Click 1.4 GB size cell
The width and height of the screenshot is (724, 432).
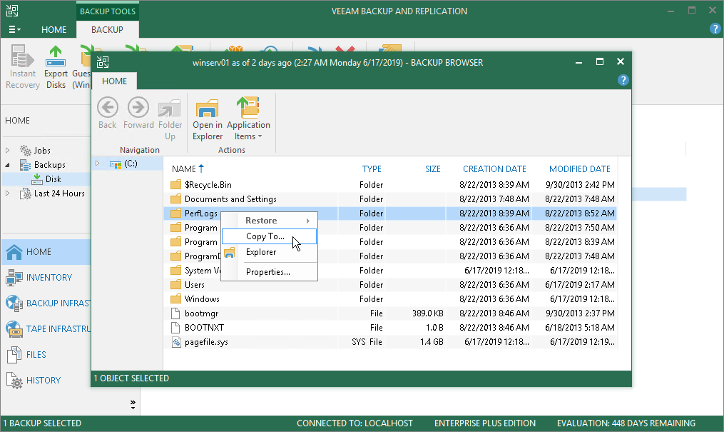click(432, 342)
